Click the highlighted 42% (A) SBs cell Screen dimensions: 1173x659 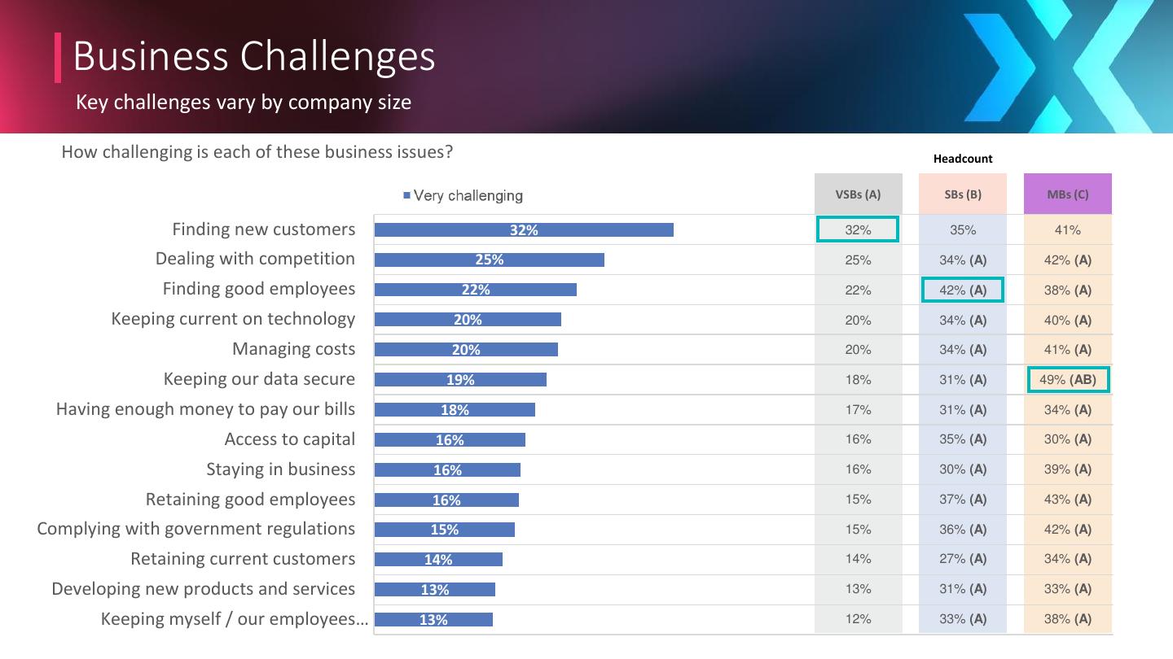coord(962,290)
